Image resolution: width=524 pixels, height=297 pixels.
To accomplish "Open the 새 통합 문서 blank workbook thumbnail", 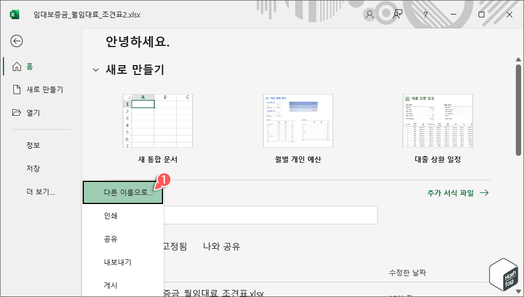I will point(158,121).
